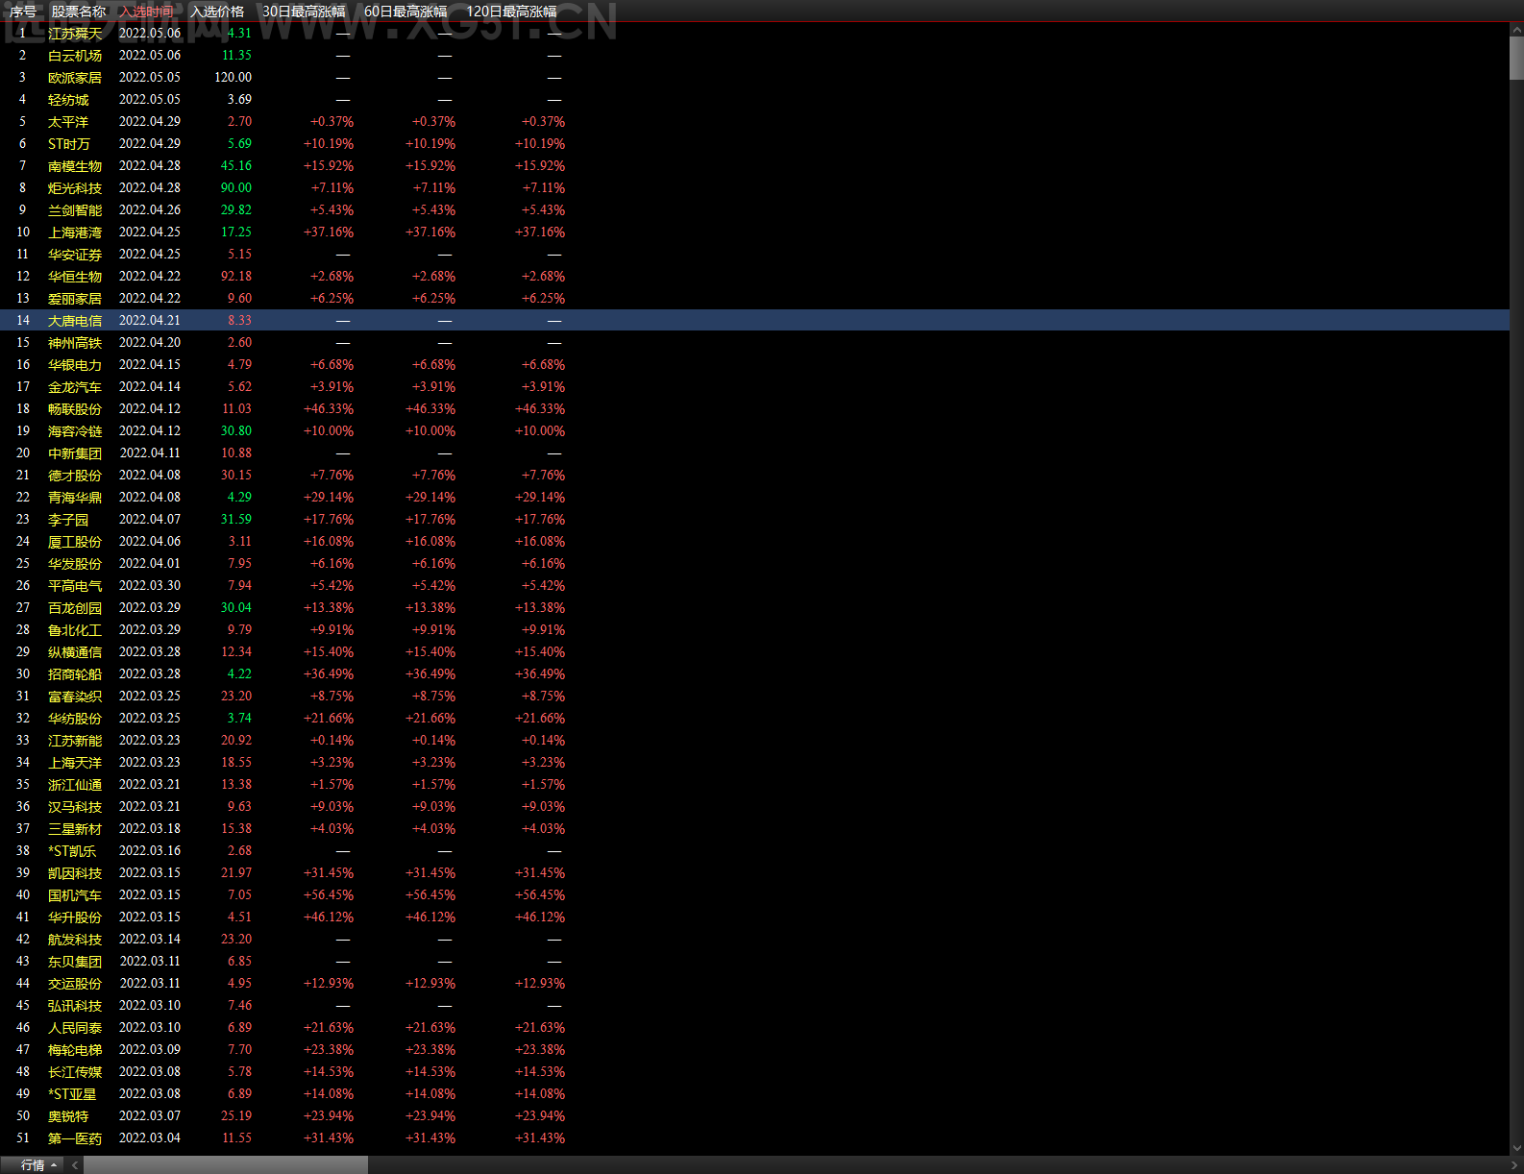Select stock 德才股份
Viewport: 1524px width, 1174px height.
point(75,476)
